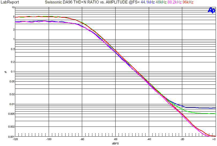The height and width of the screenshot is (146, 217).
Task: Click the % y-axis unit label
Action: pyautogui.click(x=6, y=72)
